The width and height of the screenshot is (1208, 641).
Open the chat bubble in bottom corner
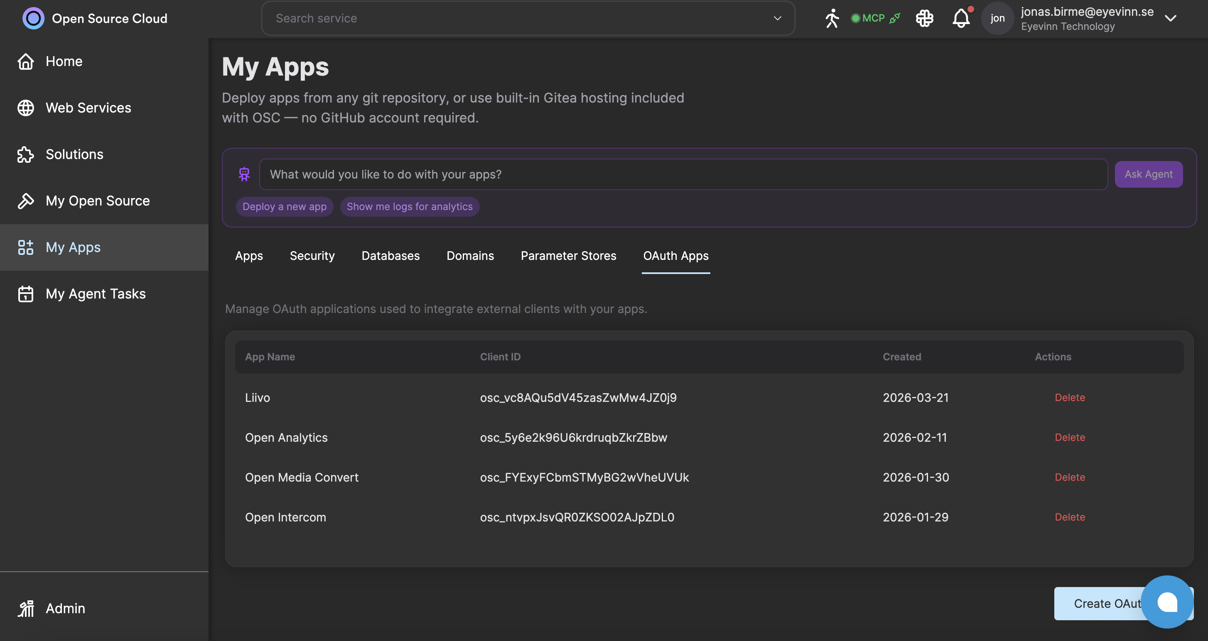[x=1167, y=602]
